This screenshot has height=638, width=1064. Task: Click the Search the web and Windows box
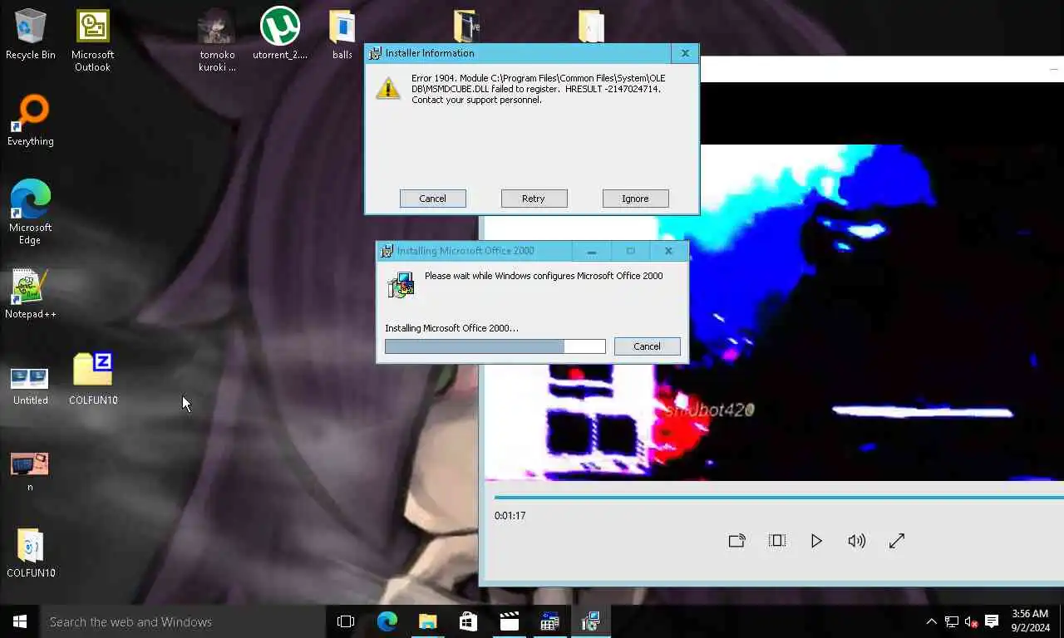183,621
